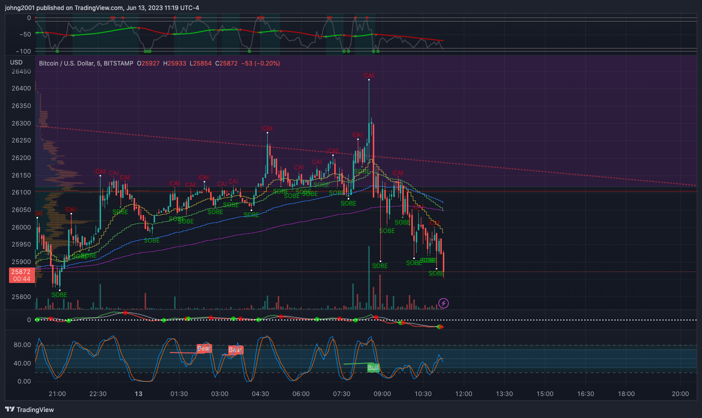Click the bold 13 date label
This screenshot has height=418, width=702.
tap(139, 394)
